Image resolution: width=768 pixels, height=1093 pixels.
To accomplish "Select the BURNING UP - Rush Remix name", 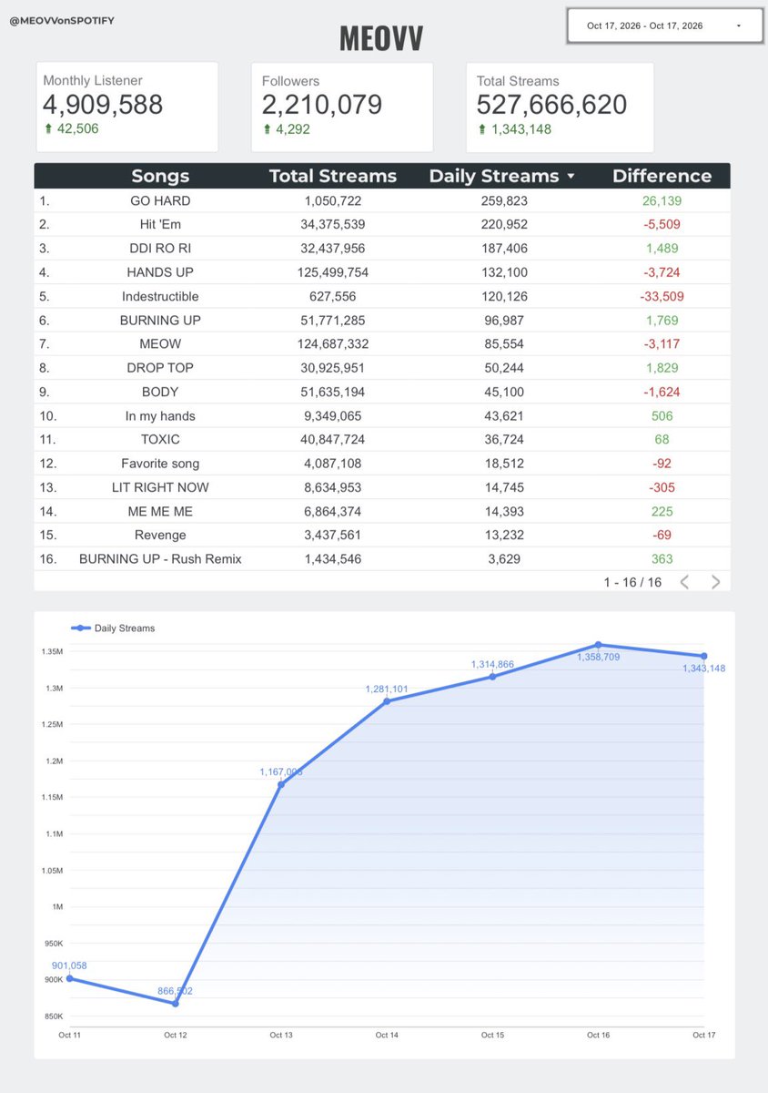I will (160, 558).
